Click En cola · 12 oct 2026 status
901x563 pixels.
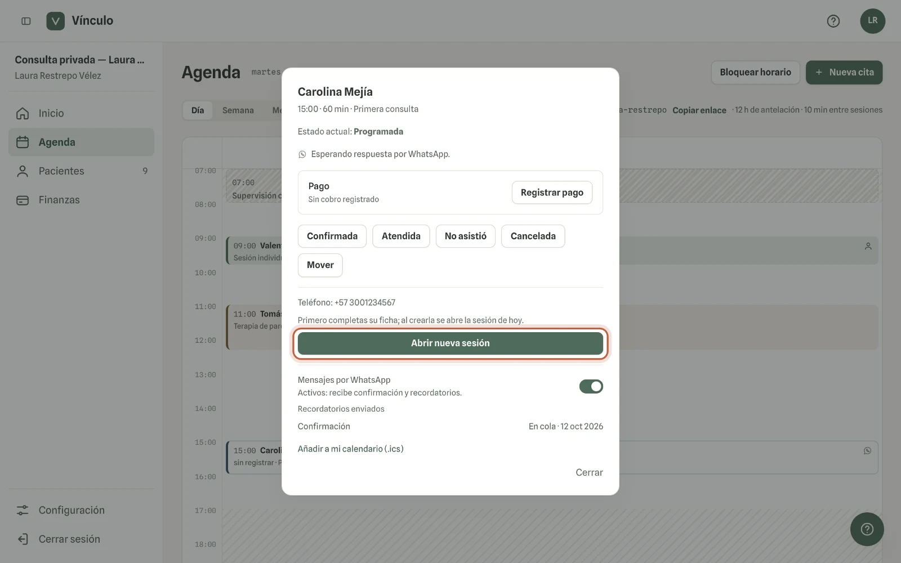565,426
